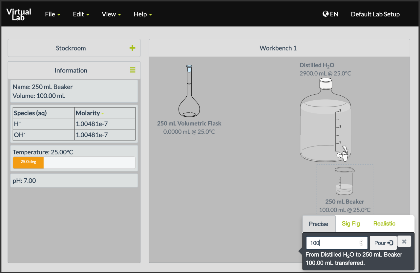Click the green plus icon in Stockroom
The image size is (420, 273).
tap(132, 48)
